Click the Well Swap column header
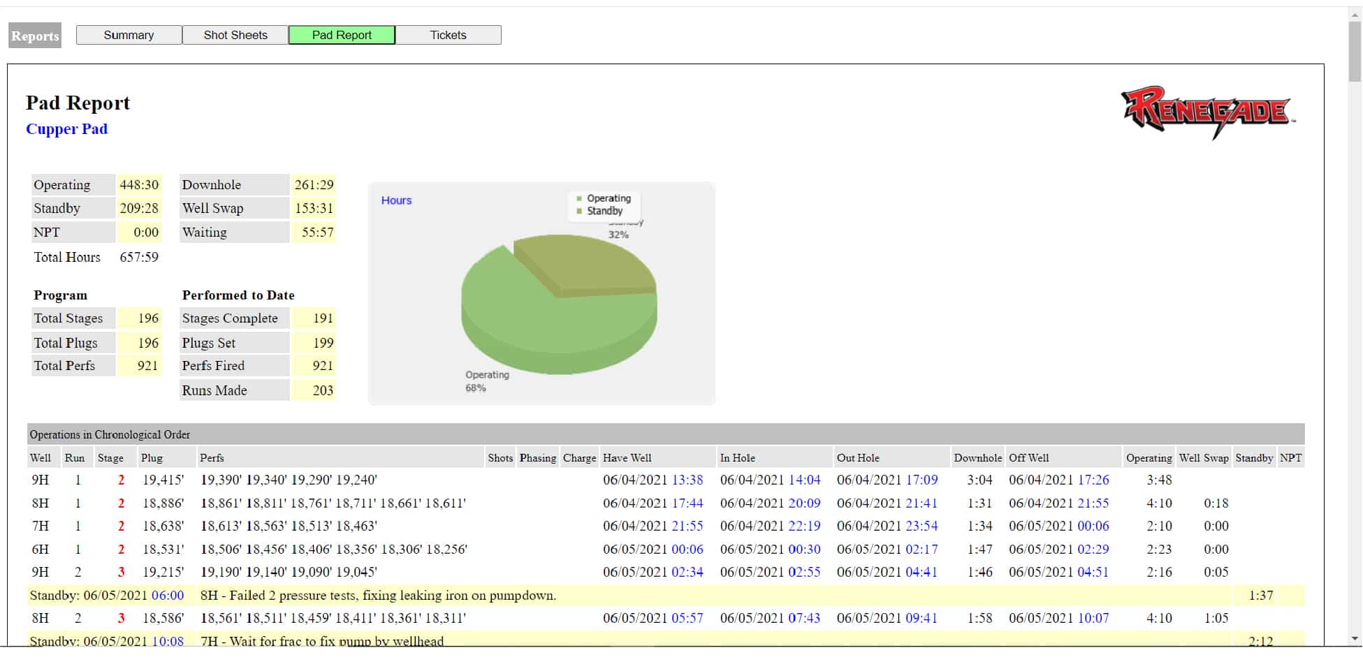The image size is (1363, 664). [1204, 458]
